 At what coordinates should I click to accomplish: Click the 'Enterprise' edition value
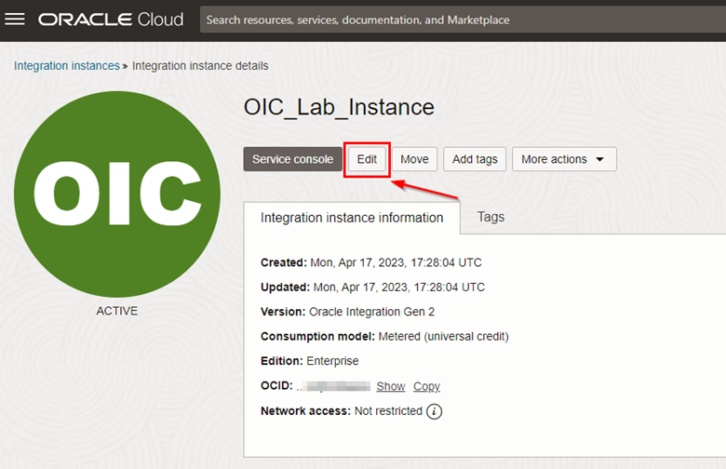(x=332, y=361)
